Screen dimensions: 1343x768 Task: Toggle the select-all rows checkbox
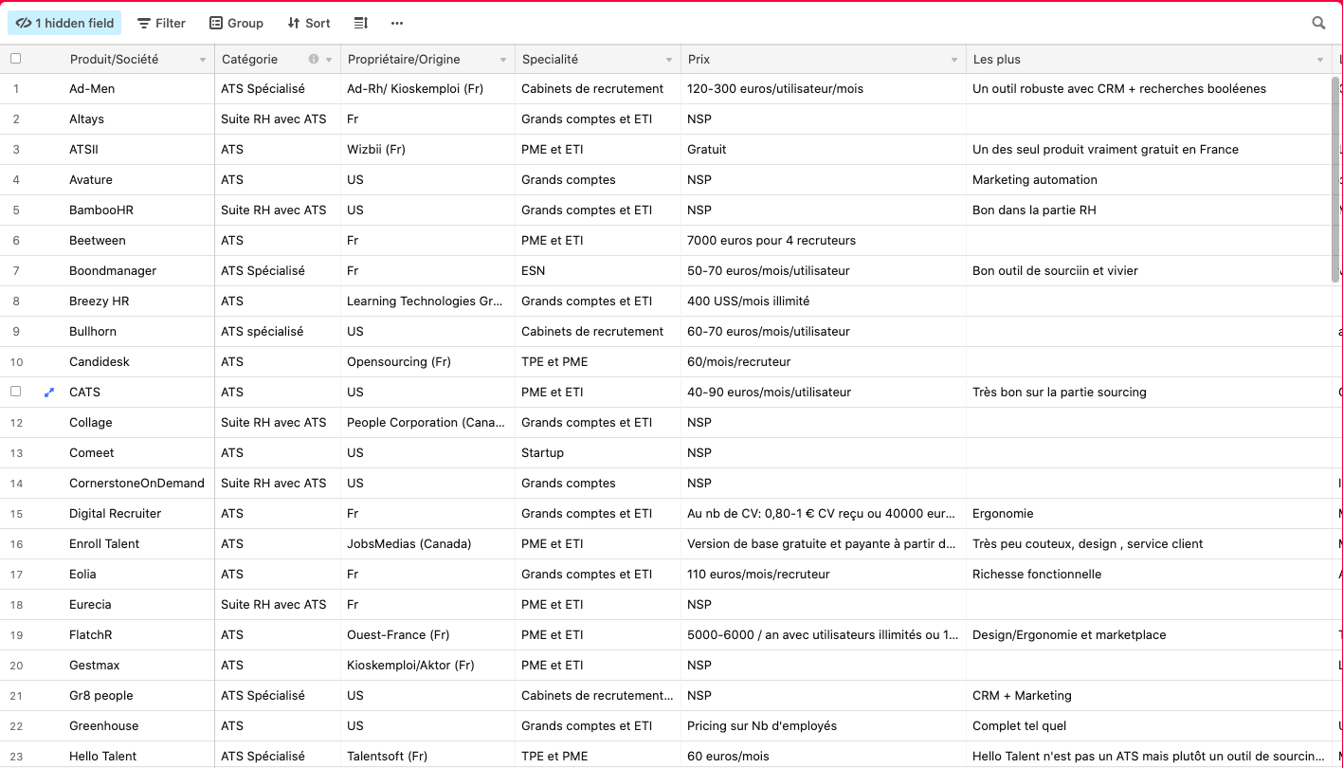tap(15, 59)
